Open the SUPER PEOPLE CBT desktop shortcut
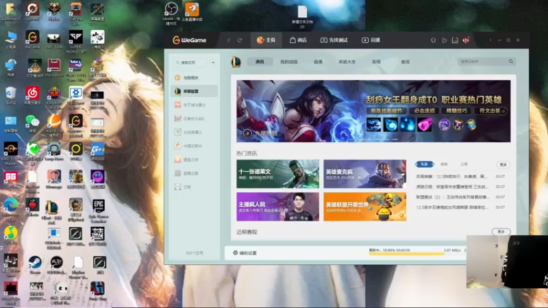 (x=75, y=42)
